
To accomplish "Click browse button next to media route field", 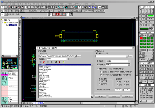I will [x=130, y=56].
